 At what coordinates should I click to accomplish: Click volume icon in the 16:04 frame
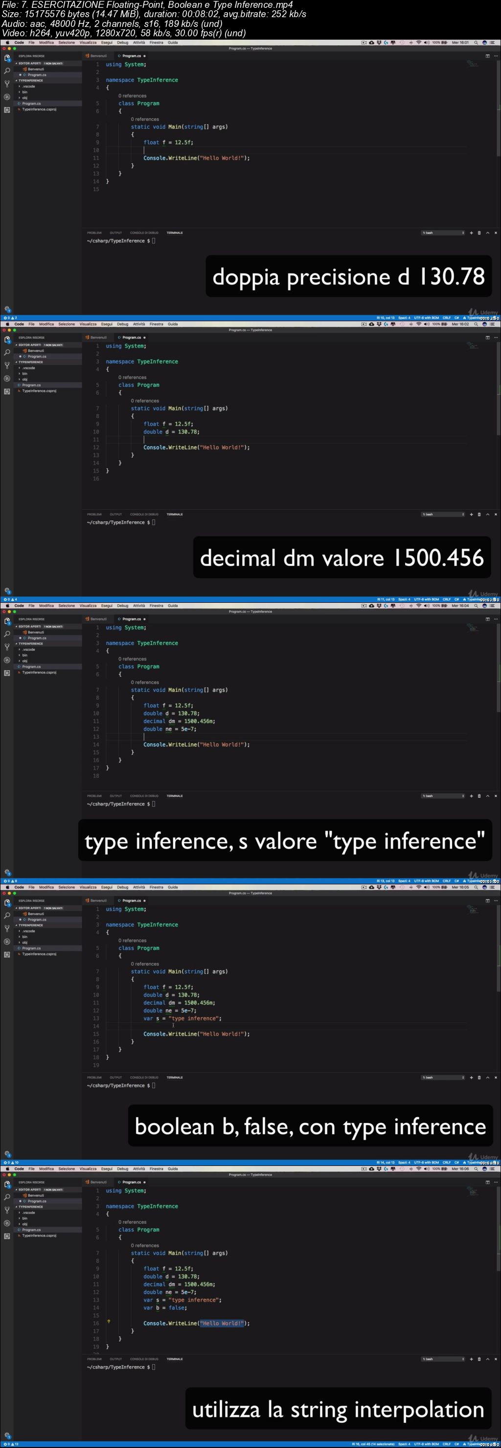click(426, 605)
